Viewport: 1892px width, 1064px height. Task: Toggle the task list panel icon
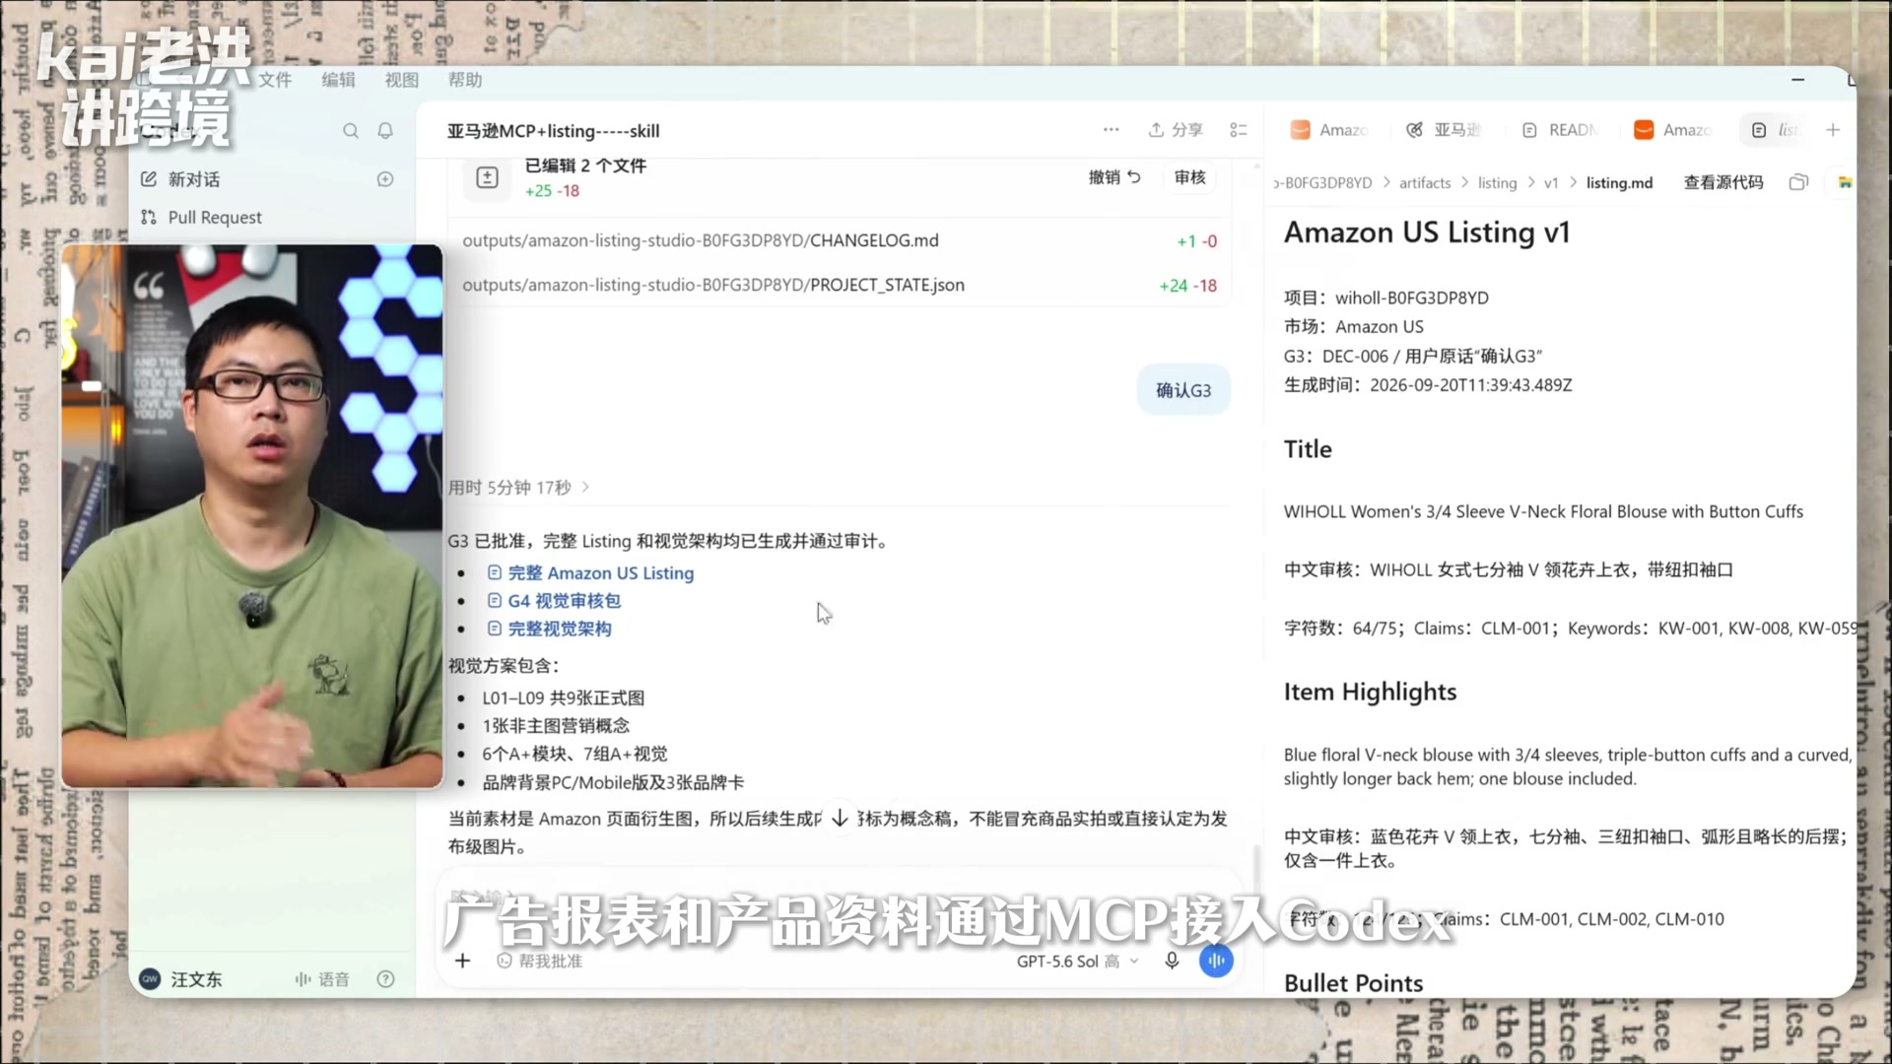pos(1239,130)
